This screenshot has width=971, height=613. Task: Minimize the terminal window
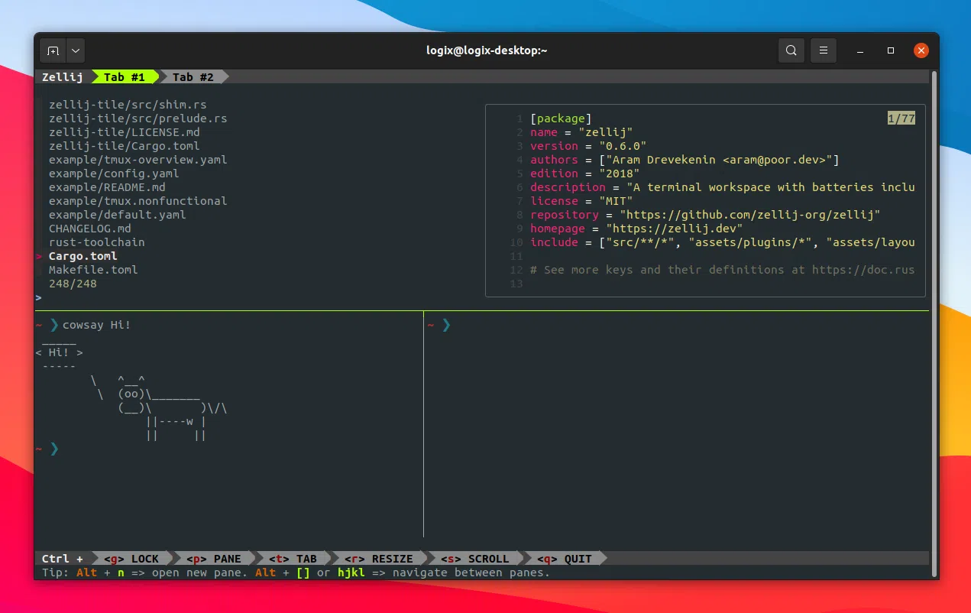point(861,51)
